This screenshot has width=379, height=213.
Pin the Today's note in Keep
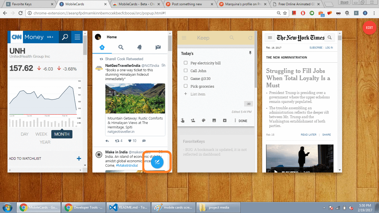[250, 53]
